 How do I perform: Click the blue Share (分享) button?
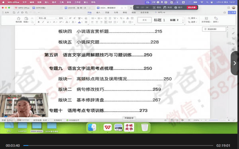(232, 12)
